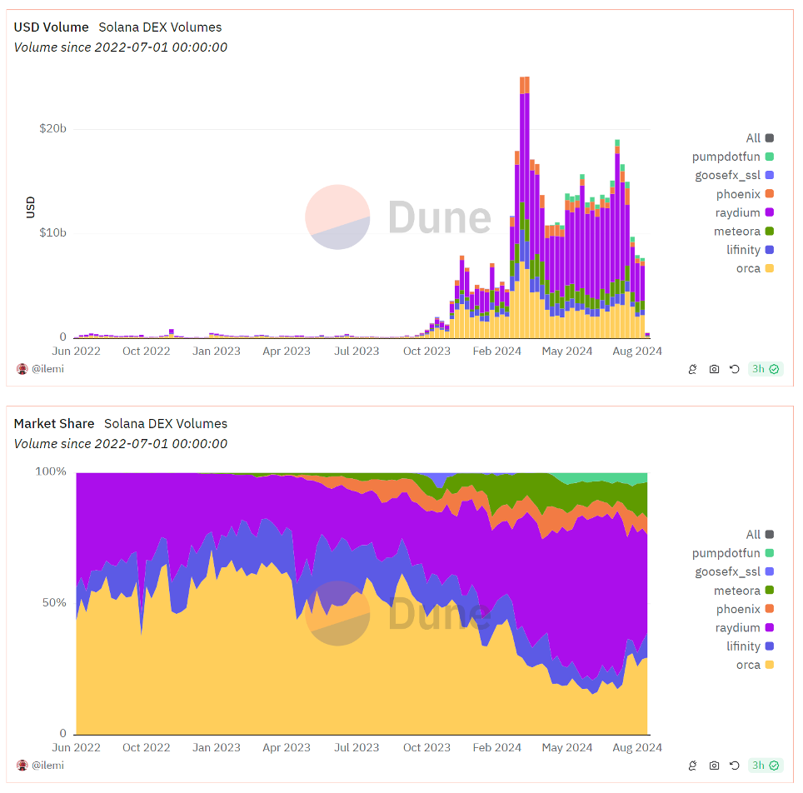Hide meteora series in Market Share legend
Viewport: 803px width, 793px height.
(736, 591)
